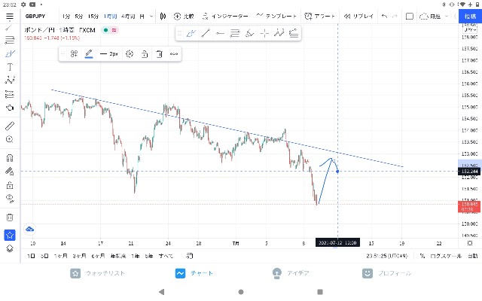Viewport: 482px width, 301px height.
Task: Open the candlestick chart type selector
Action: [x=163, y=17]
